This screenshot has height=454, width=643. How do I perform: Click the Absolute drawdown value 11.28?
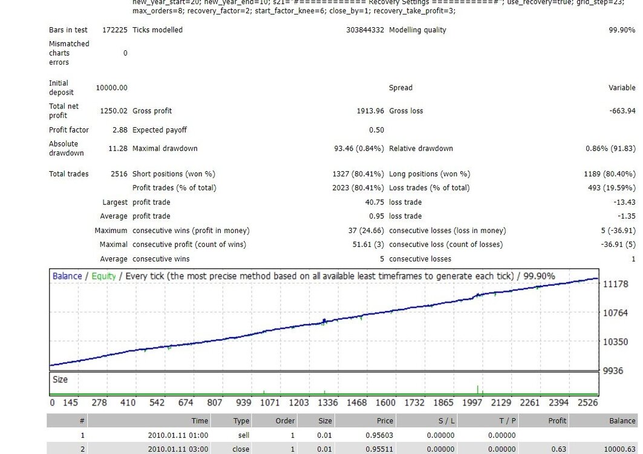click(x=118, y=148)
